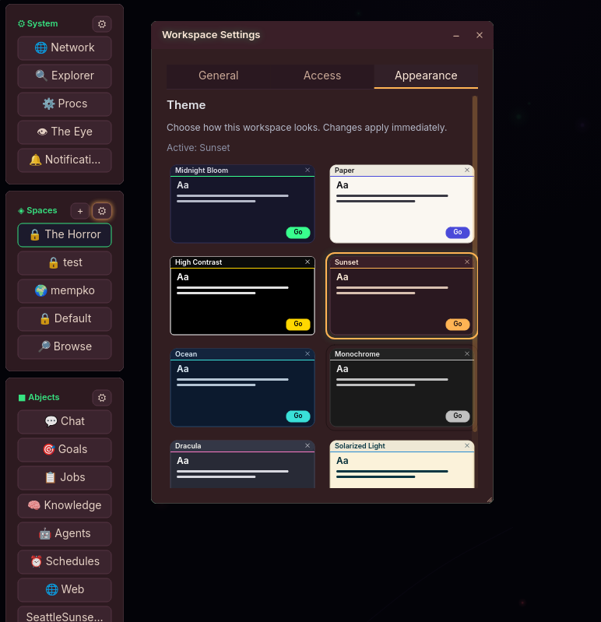Image resolution: width=601 pixels, height=622 pixels.
Task: Open Knowledge abject
Action: (65, 506)
